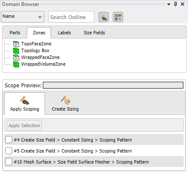Click the TopoFaceZone zone icon
Screen dimensions: 188x175
16,44
